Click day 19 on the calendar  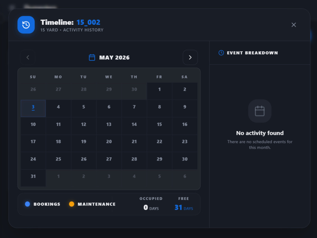click(x=84, y=143)
